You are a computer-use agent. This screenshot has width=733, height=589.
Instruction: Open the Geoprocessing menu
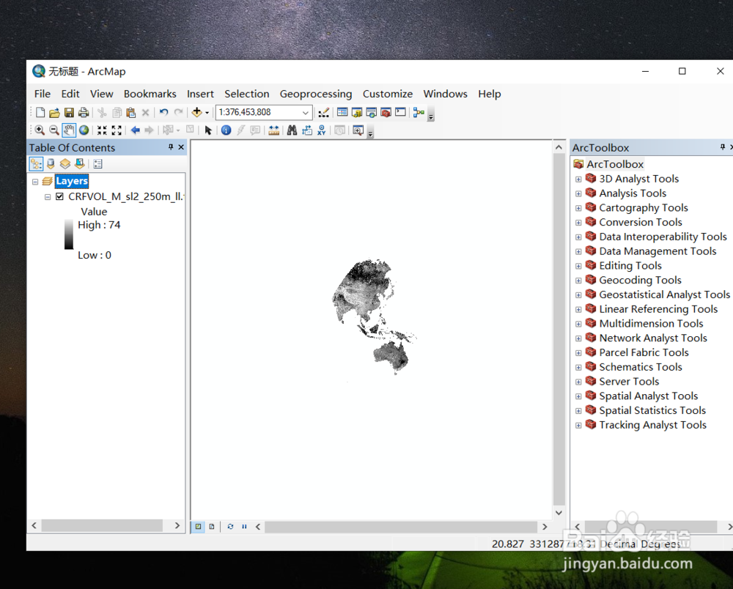click(x=315, y=94)
